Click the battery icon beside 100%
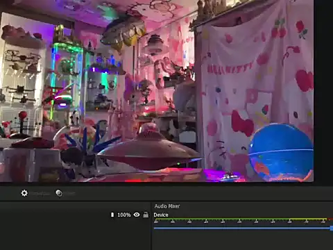The width and height of the screenshot is (333, 250). pos(112,215)
